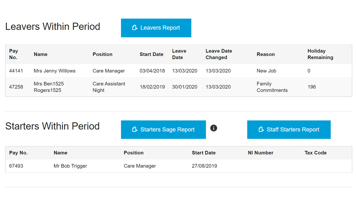Click the NI Number column header in starters table
Screen dimensions: 356x219
(260, 153)
